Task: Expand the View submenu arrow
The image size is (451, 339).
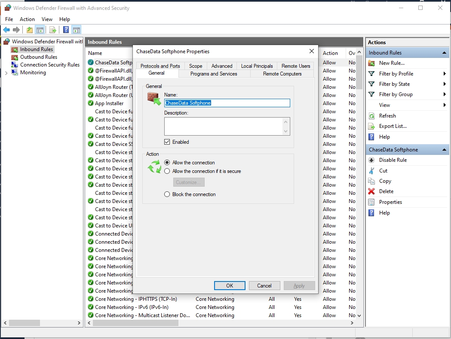Action: click(x=445, y=105)
